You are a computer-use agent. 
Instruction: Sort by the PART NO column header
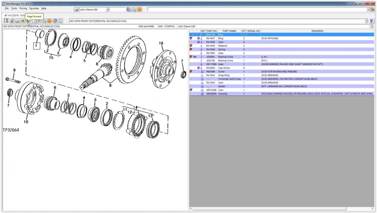tap(212, 31)
